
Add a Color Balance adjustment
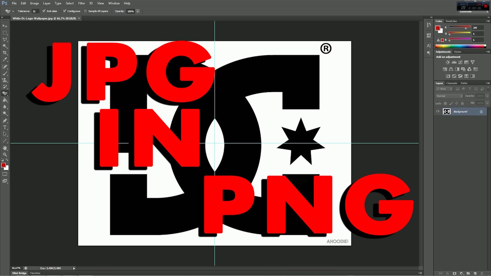[x=451, y=69]
